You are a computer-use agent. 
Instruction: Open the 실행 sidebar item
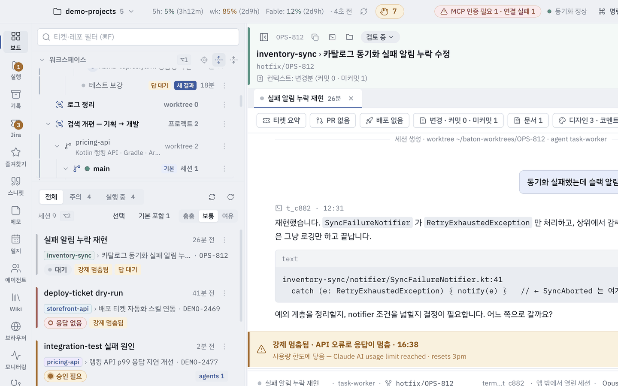click(15, 71)
